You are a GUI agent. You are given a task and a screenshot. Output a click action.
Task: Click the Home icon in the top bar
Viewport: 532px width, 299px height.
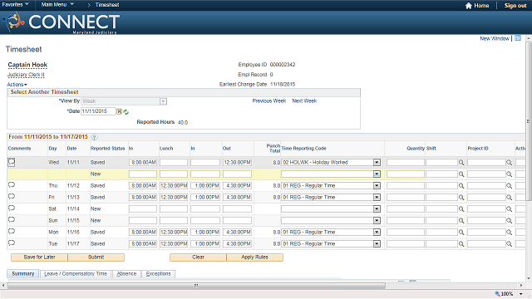[469, 6]
